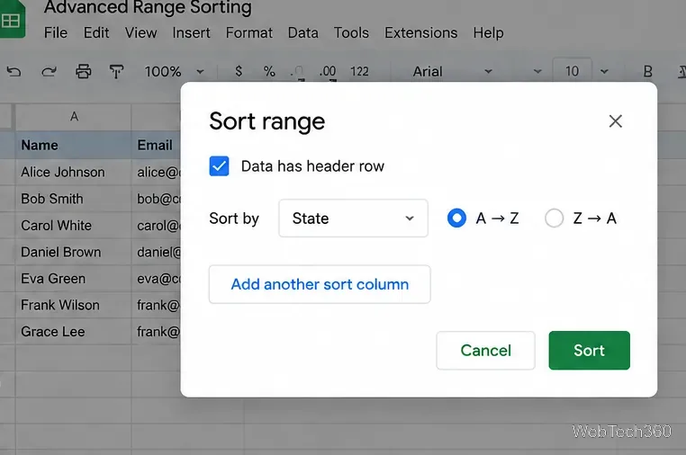
Task: Select the Daniel Brown cell
Action: point(74,252)
